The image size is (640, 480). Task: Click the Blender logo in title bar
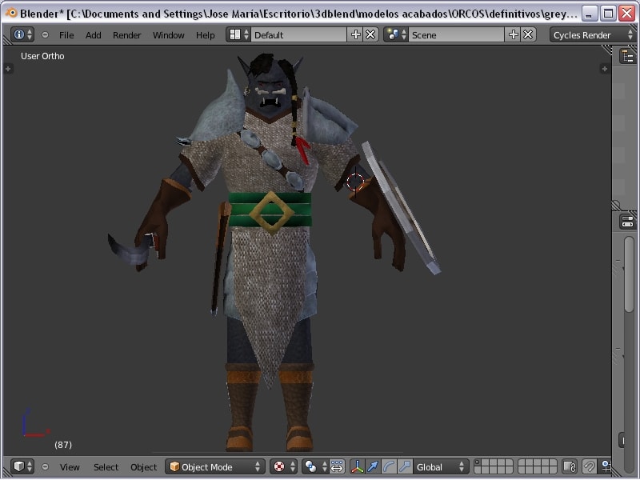[x=11, y=13]
